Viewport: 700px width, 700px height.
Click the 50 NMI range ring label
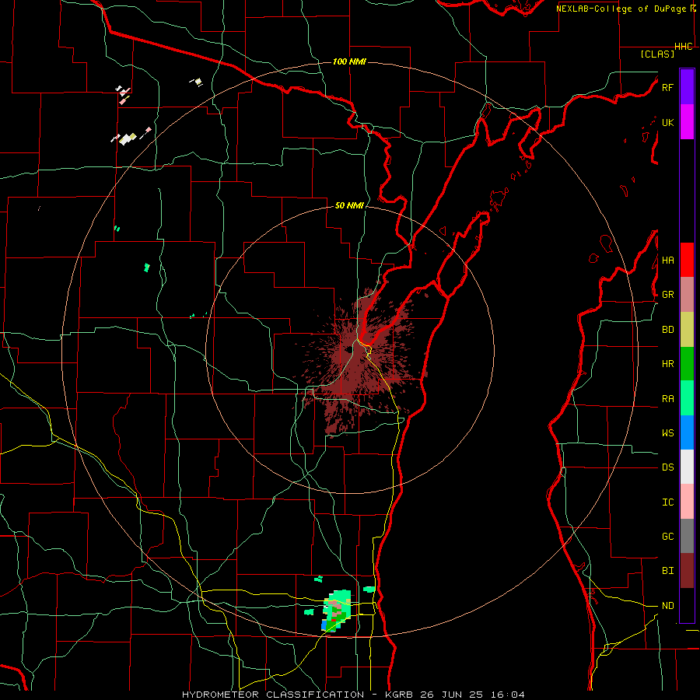[349, 205]
